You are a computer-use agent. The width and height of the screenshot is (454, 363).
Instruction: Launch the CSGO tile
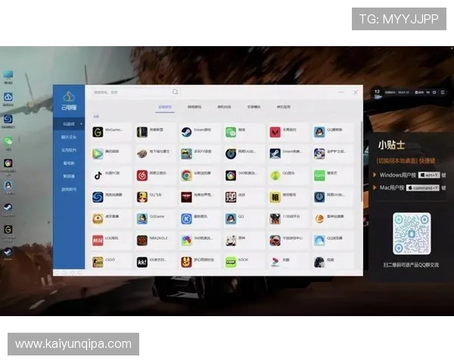coord(111,262)
